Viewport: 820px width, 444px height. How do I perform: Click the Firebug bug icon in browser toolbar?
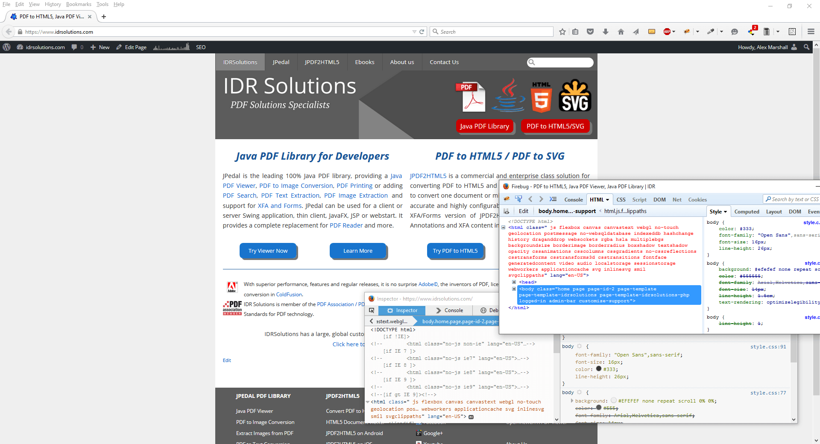687,32
